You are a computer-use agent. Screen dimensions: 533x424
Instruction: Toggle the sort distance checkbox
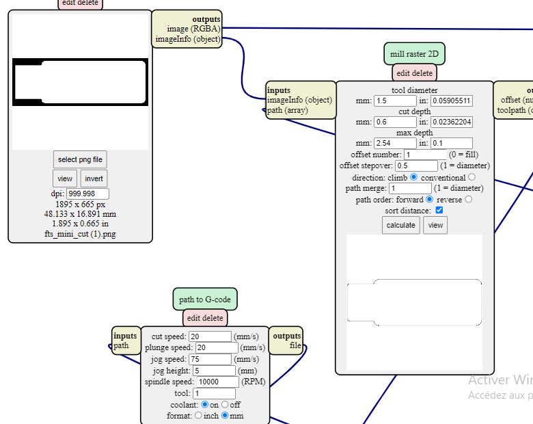click(439, 210)
